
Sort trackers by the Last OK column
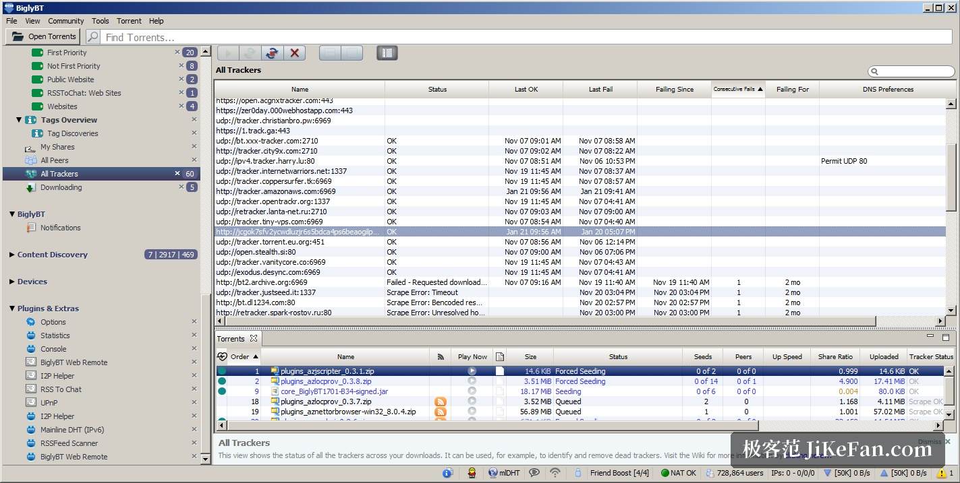[526, 89]
